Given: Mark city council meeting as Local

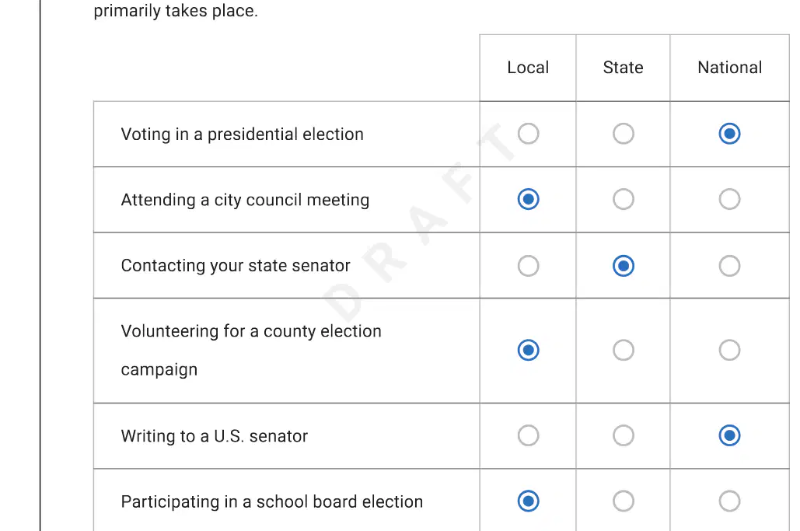Looking at the screenshot, I should tap(528, 199).
